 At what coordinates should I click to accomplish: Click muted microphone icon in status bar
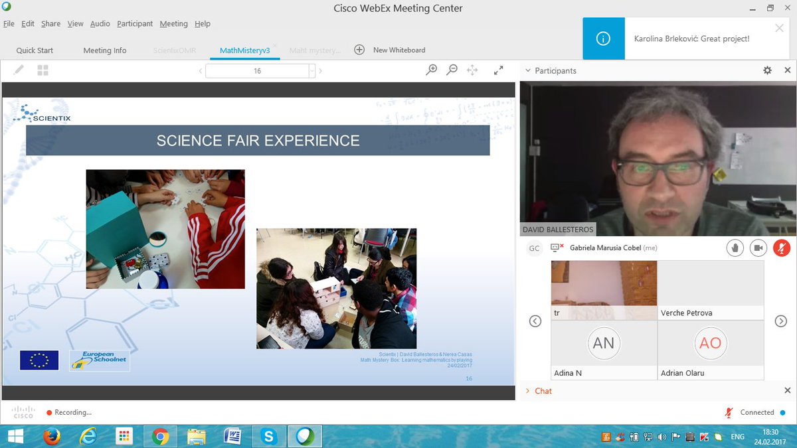[x=729, y=413]
